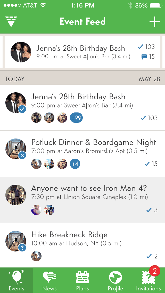Open the Iron Man 4 event
This screenshot has height=293, width=165.
point(82,195)
